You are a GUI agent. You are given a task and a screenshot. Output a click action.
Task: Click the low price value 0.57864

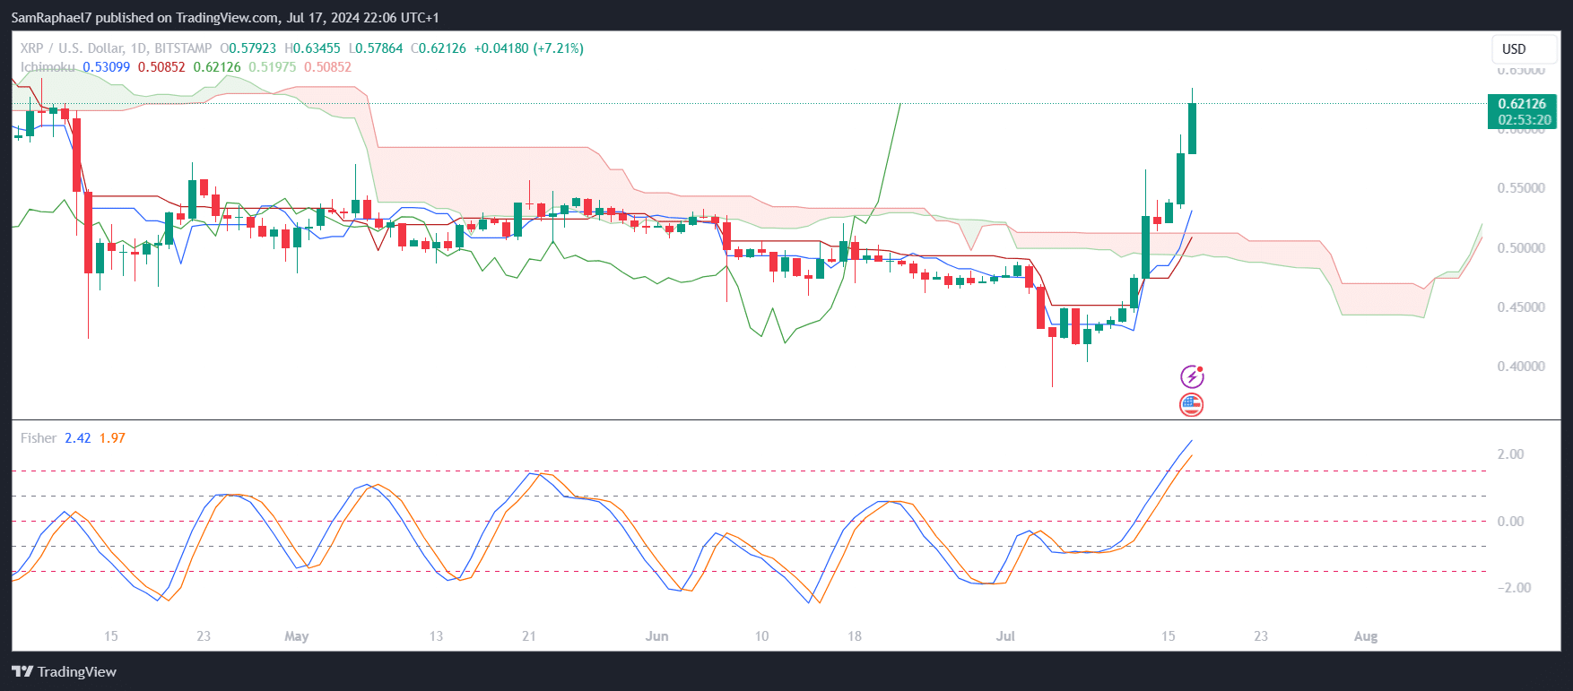point(379,48)
